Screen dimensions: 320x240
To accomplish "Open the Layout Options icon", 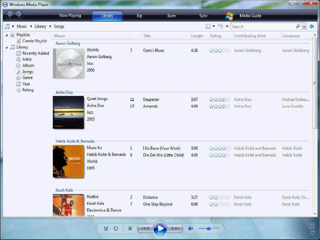I will pos(208,26).
